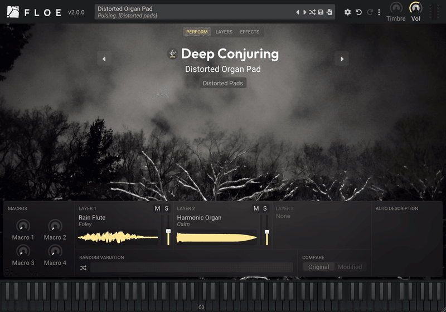Click the Deep Conjuring title
The image size is (446, 312).
230,54
